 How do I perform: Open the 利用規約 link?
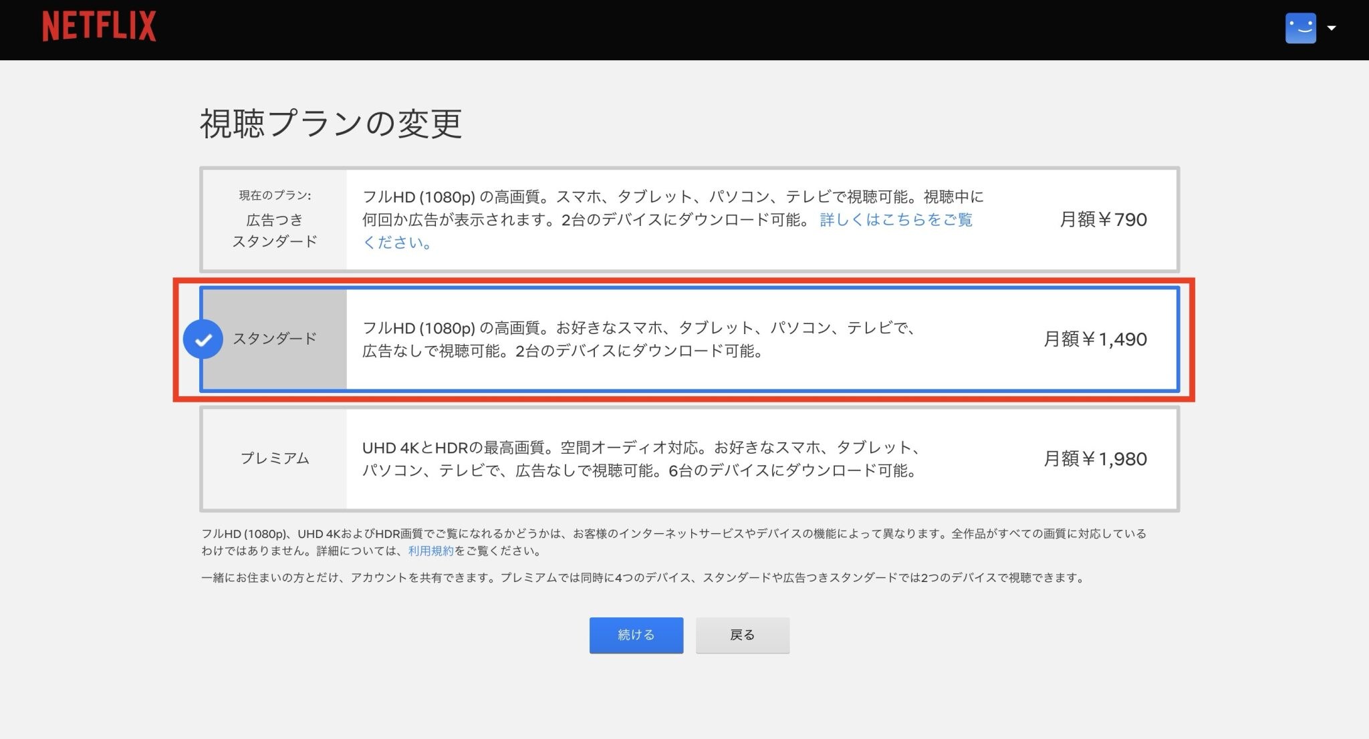click(430, 551)
